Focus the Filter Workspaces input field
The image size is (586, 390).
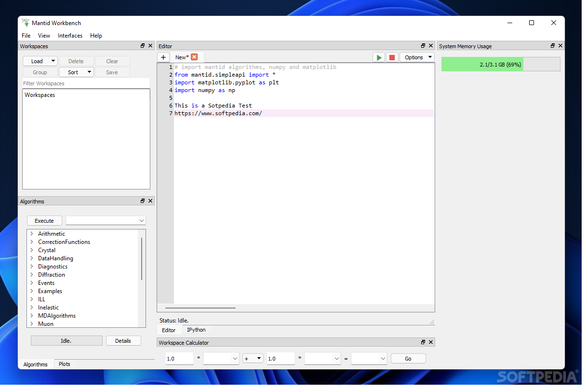point(86,83)
